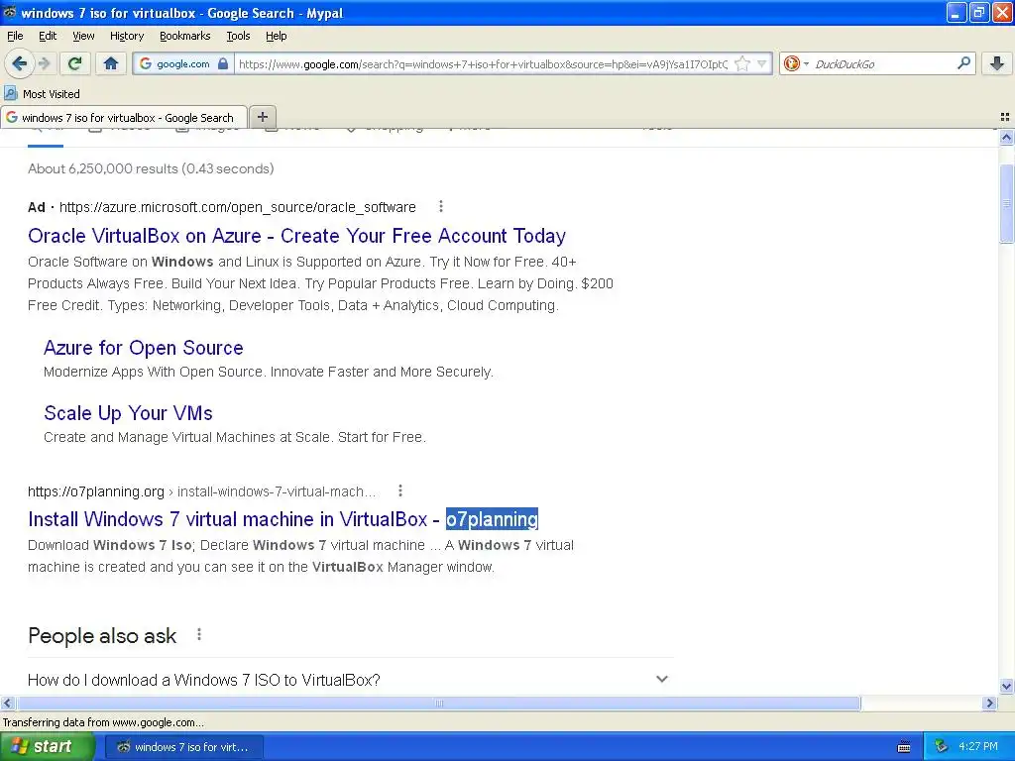Click the search magnifier in DuckDuckGo box
The height and width of the screenshot is (761, 1015).
coord(963,63)
